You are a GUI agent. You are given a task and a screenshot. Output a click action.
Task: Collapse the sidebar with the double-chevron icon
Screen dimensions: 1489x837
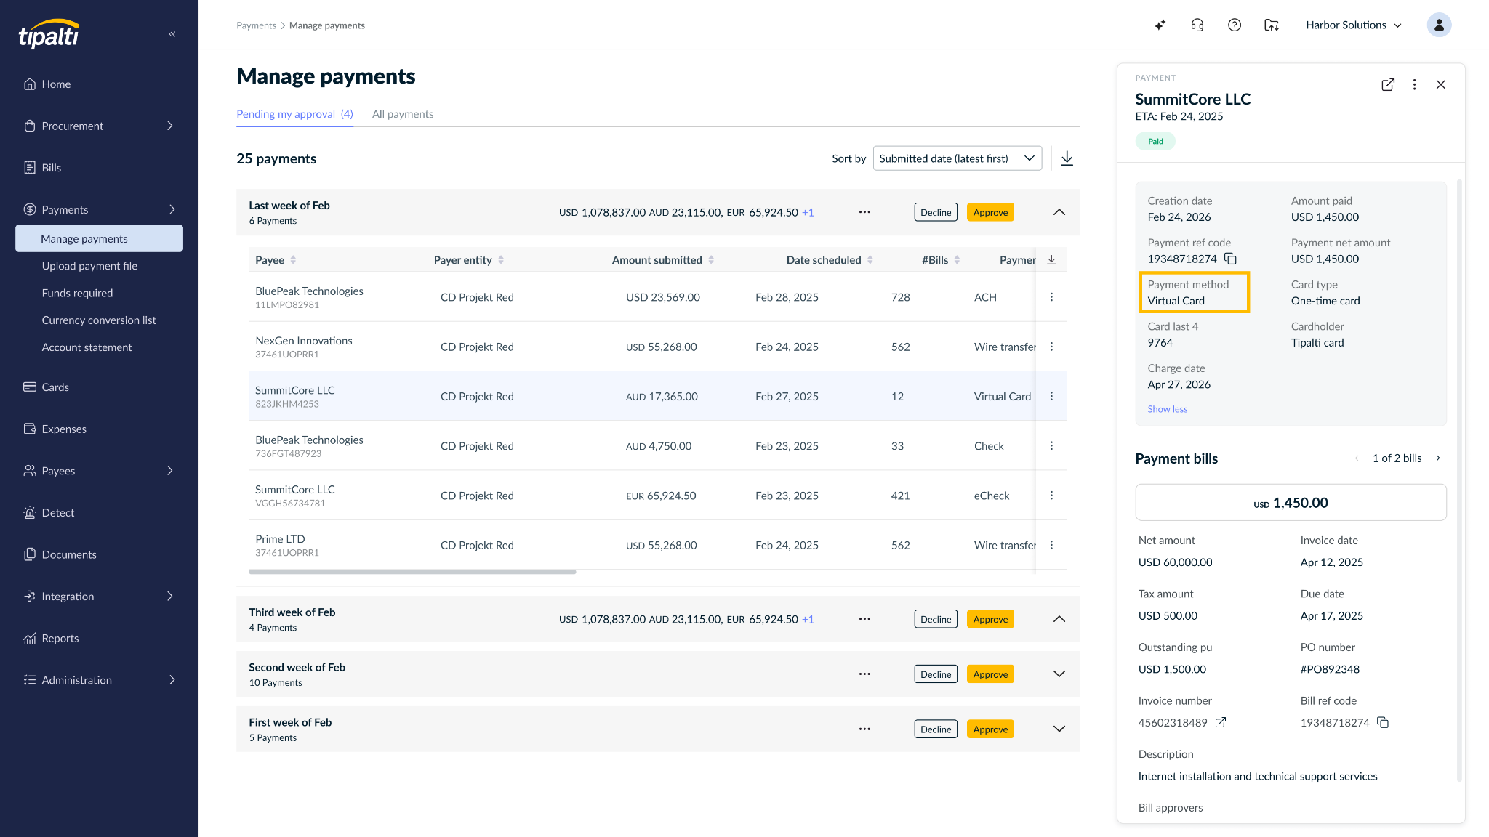(172, 34)
